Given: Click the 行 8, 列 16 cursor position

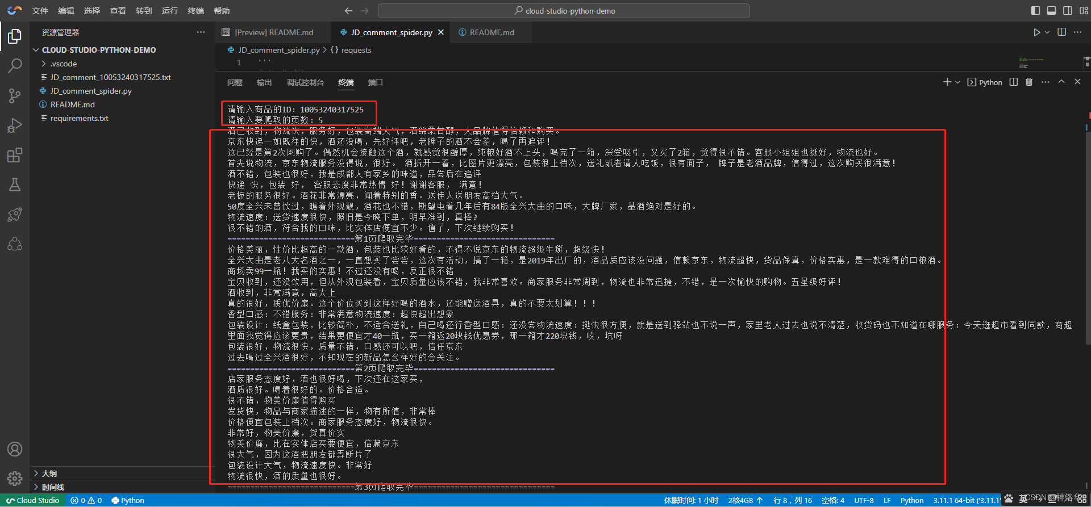Looking at the screenshot, I should click(x=793, y=500).
